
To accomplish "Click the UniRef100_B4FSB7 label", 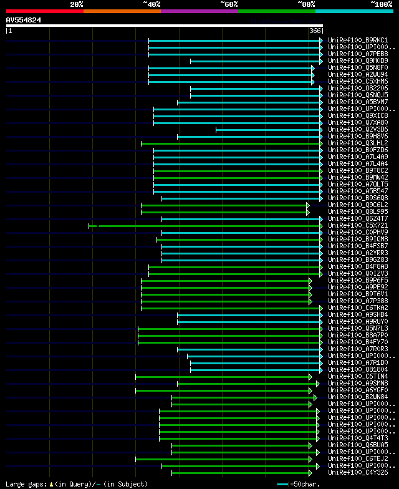I will pos(358,246).
